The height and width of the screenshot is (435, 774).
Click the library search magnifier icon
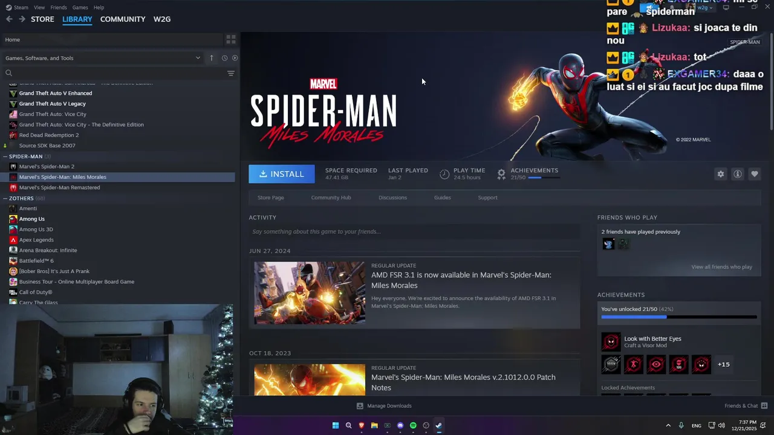8,73
